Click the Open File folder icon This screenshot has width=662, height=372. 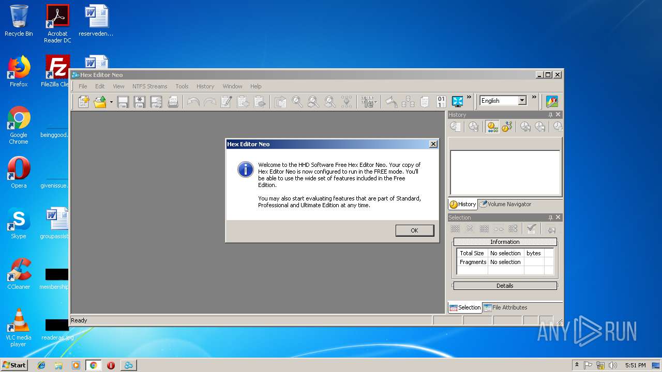[100, 102]
